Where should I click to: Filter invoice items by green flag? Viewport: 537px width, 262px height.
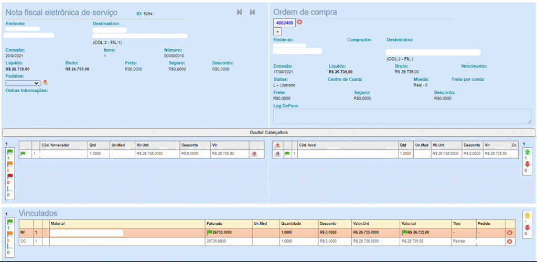(x=8, y=152)
